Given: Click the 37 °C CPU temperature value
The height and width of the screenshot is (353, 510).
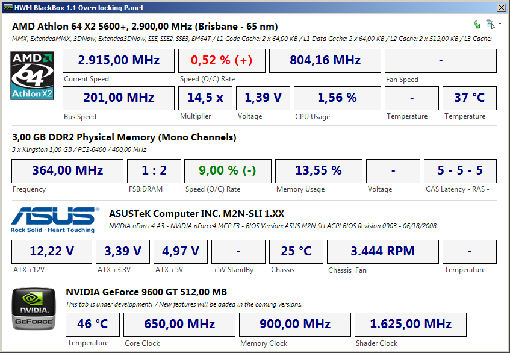Looking at the screenshot, I should 469,98.
